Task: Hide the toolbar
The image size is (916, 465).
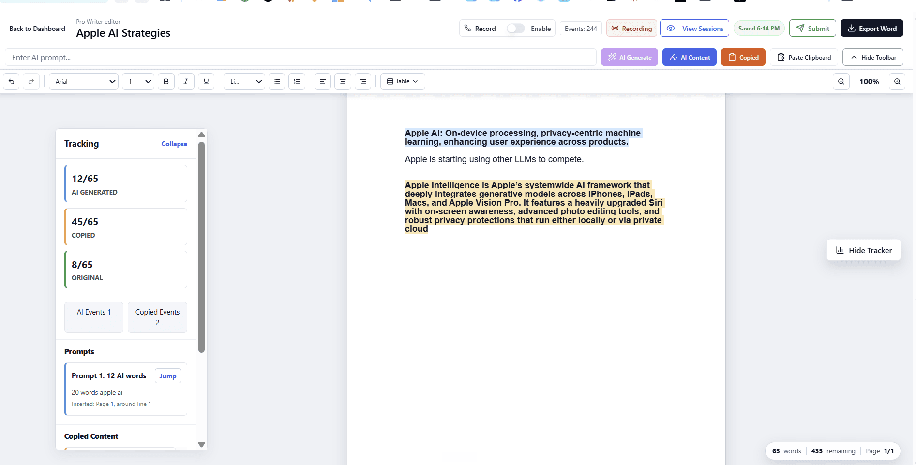Action: [x=873, y=57]
